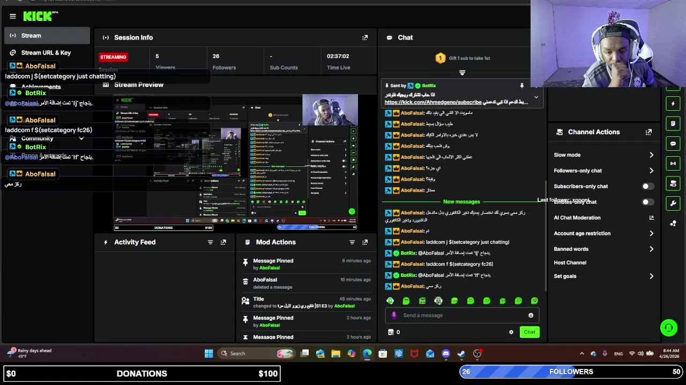The image size is (686, 385).
Task: Expand the pinned message chevron
Action: pos(536,97)
